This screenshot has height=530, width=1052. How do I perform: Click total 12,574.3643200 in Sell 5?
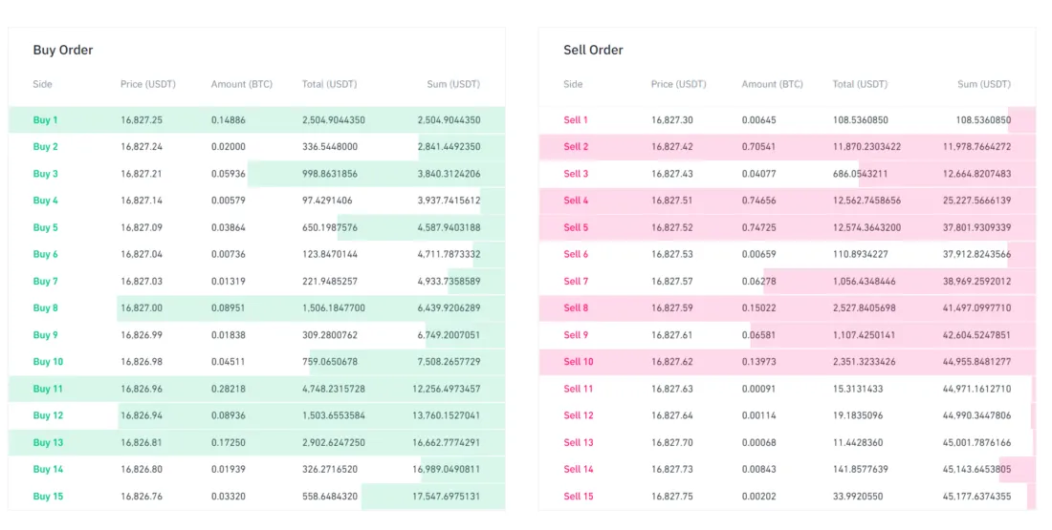point(866,227)
